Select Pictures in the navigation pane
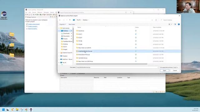The height and width of the screenshot is (112, 200). (65, 39)
